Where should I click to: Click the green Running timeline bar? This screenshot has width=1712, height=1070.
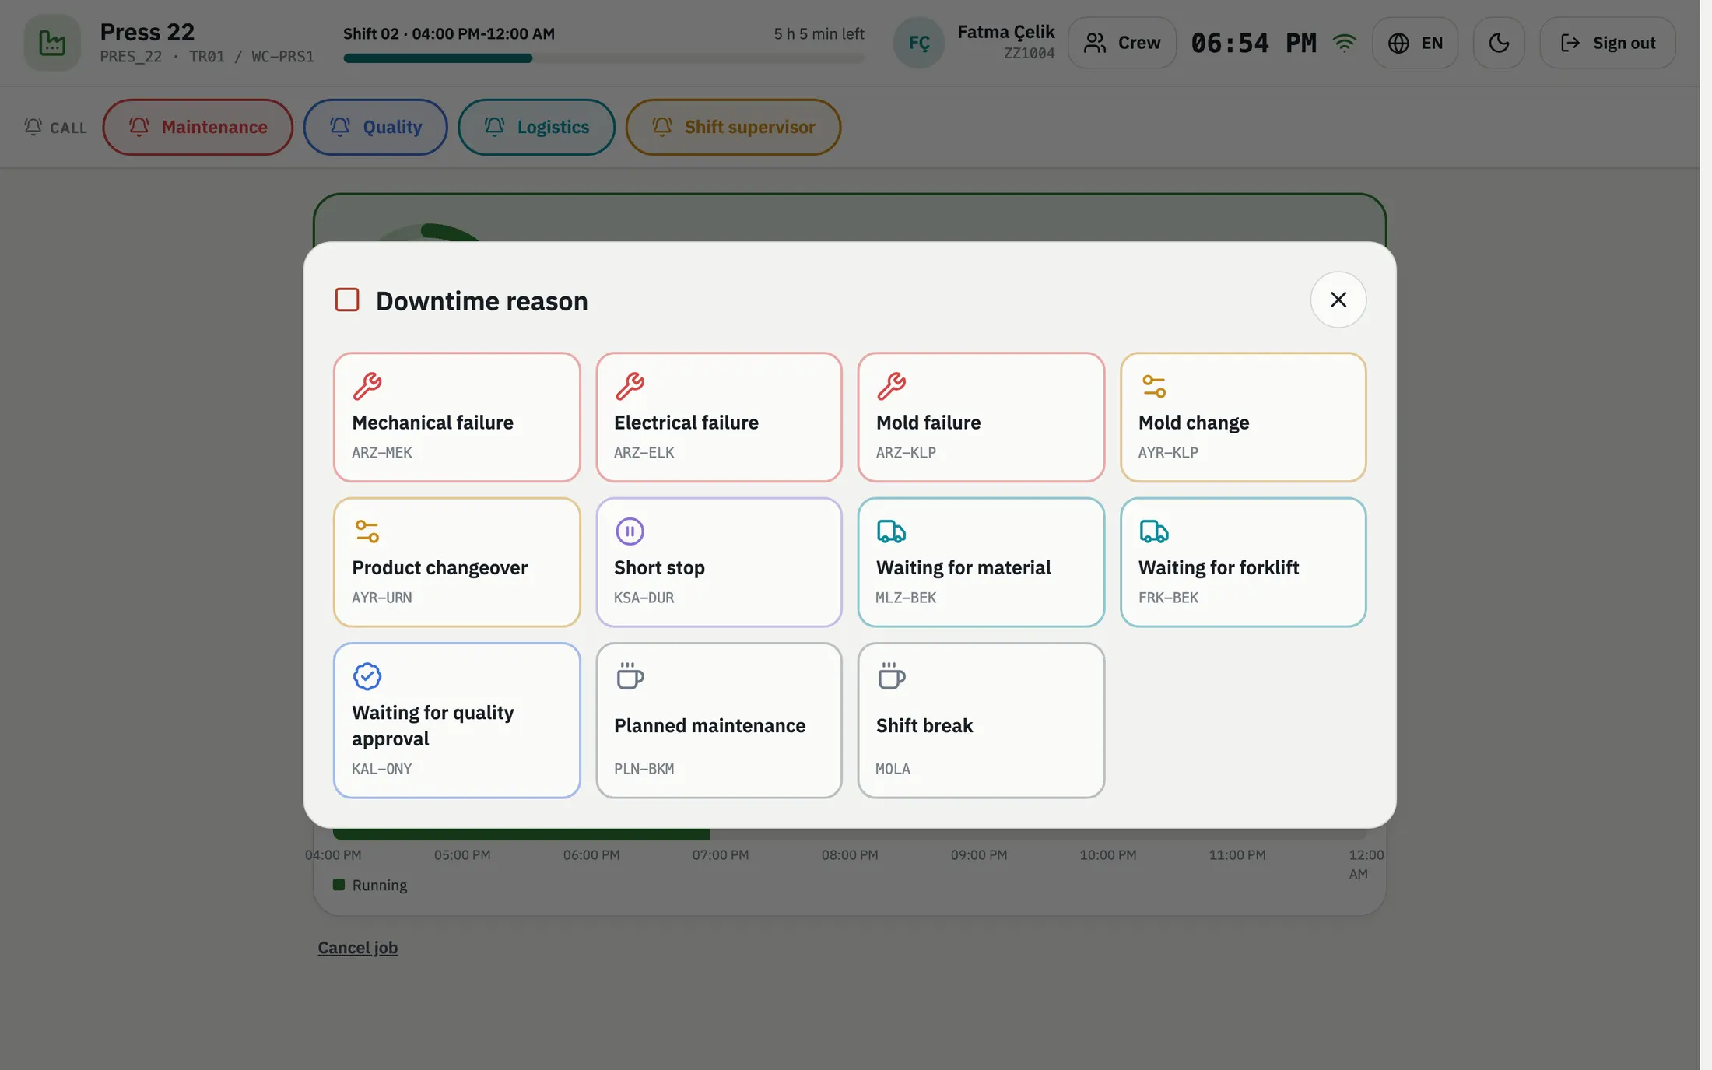pyautogui.click(x=521, y=834)
